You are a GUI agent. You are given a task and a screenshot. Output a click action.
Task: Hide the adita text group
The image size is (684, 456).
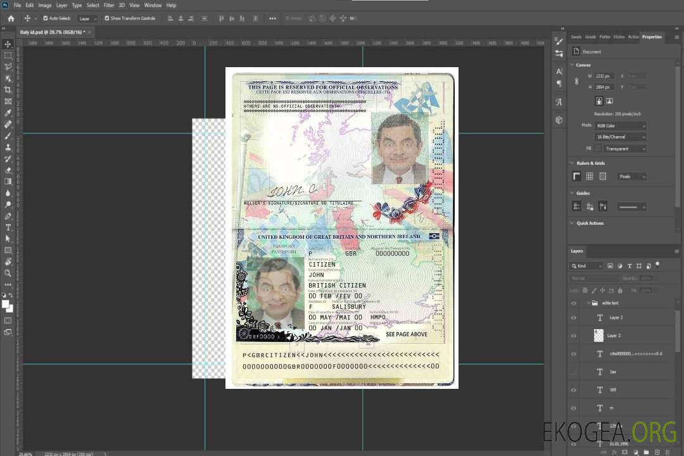click(574, 303)
